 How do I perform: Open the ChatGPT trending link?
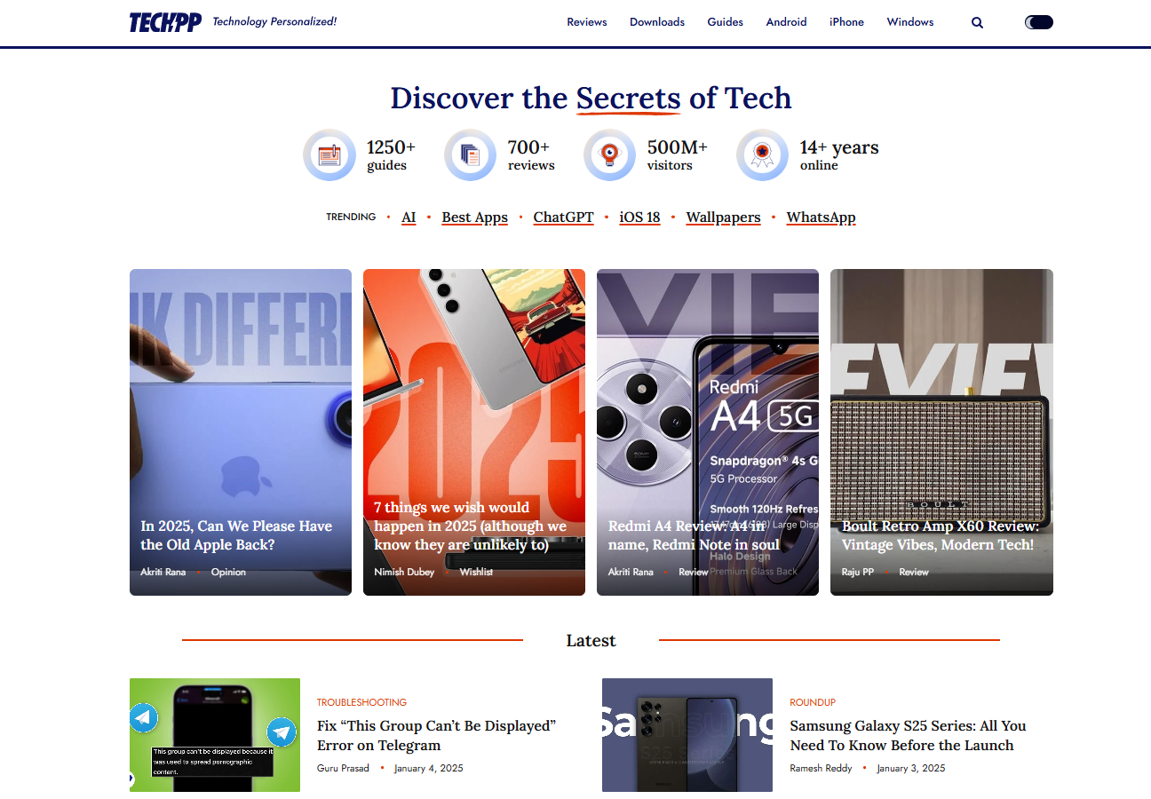pyautogui.click(x=563, y=218)
